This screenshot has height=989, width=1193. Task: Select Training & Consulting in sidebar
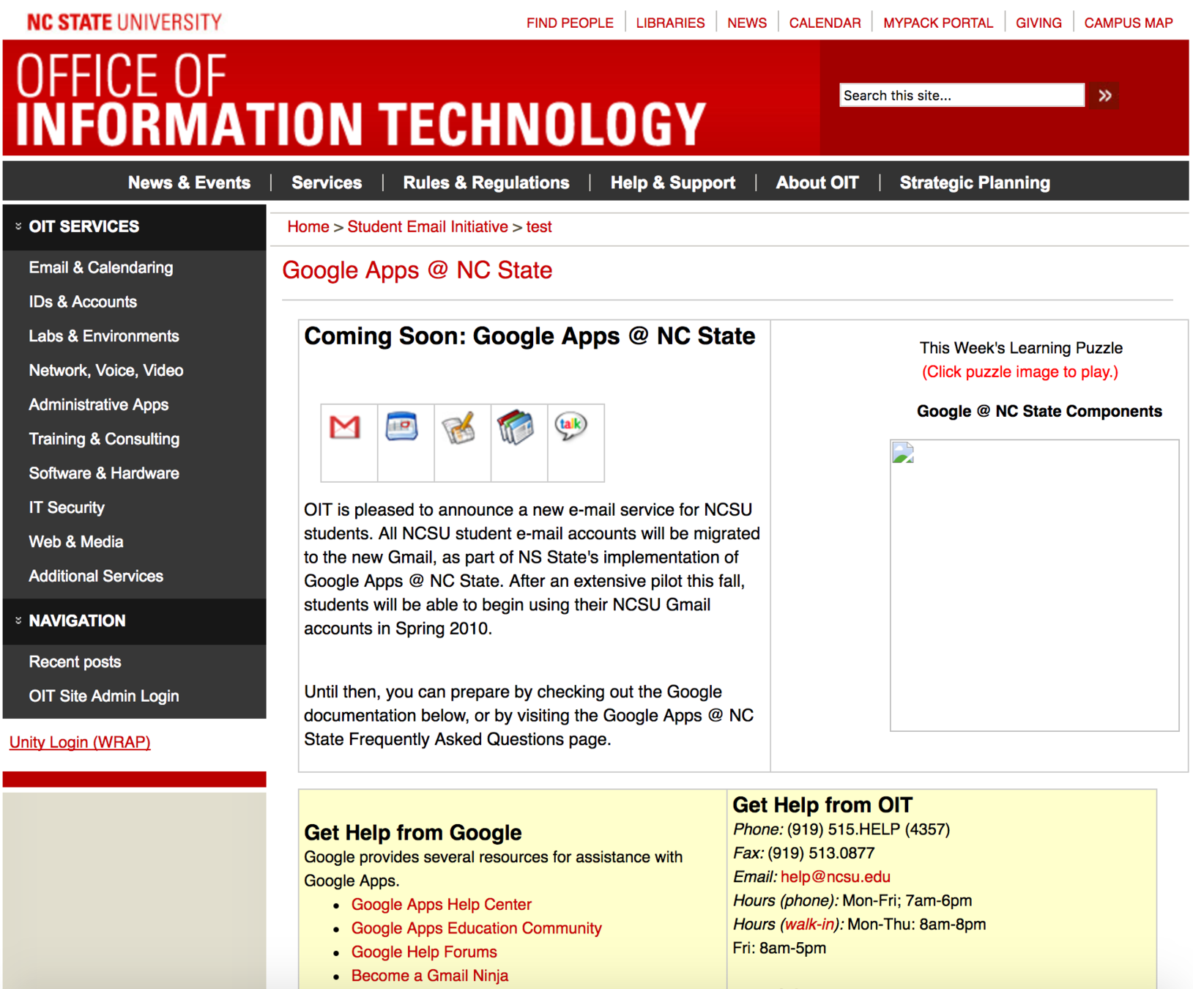(x=104, y=439)
